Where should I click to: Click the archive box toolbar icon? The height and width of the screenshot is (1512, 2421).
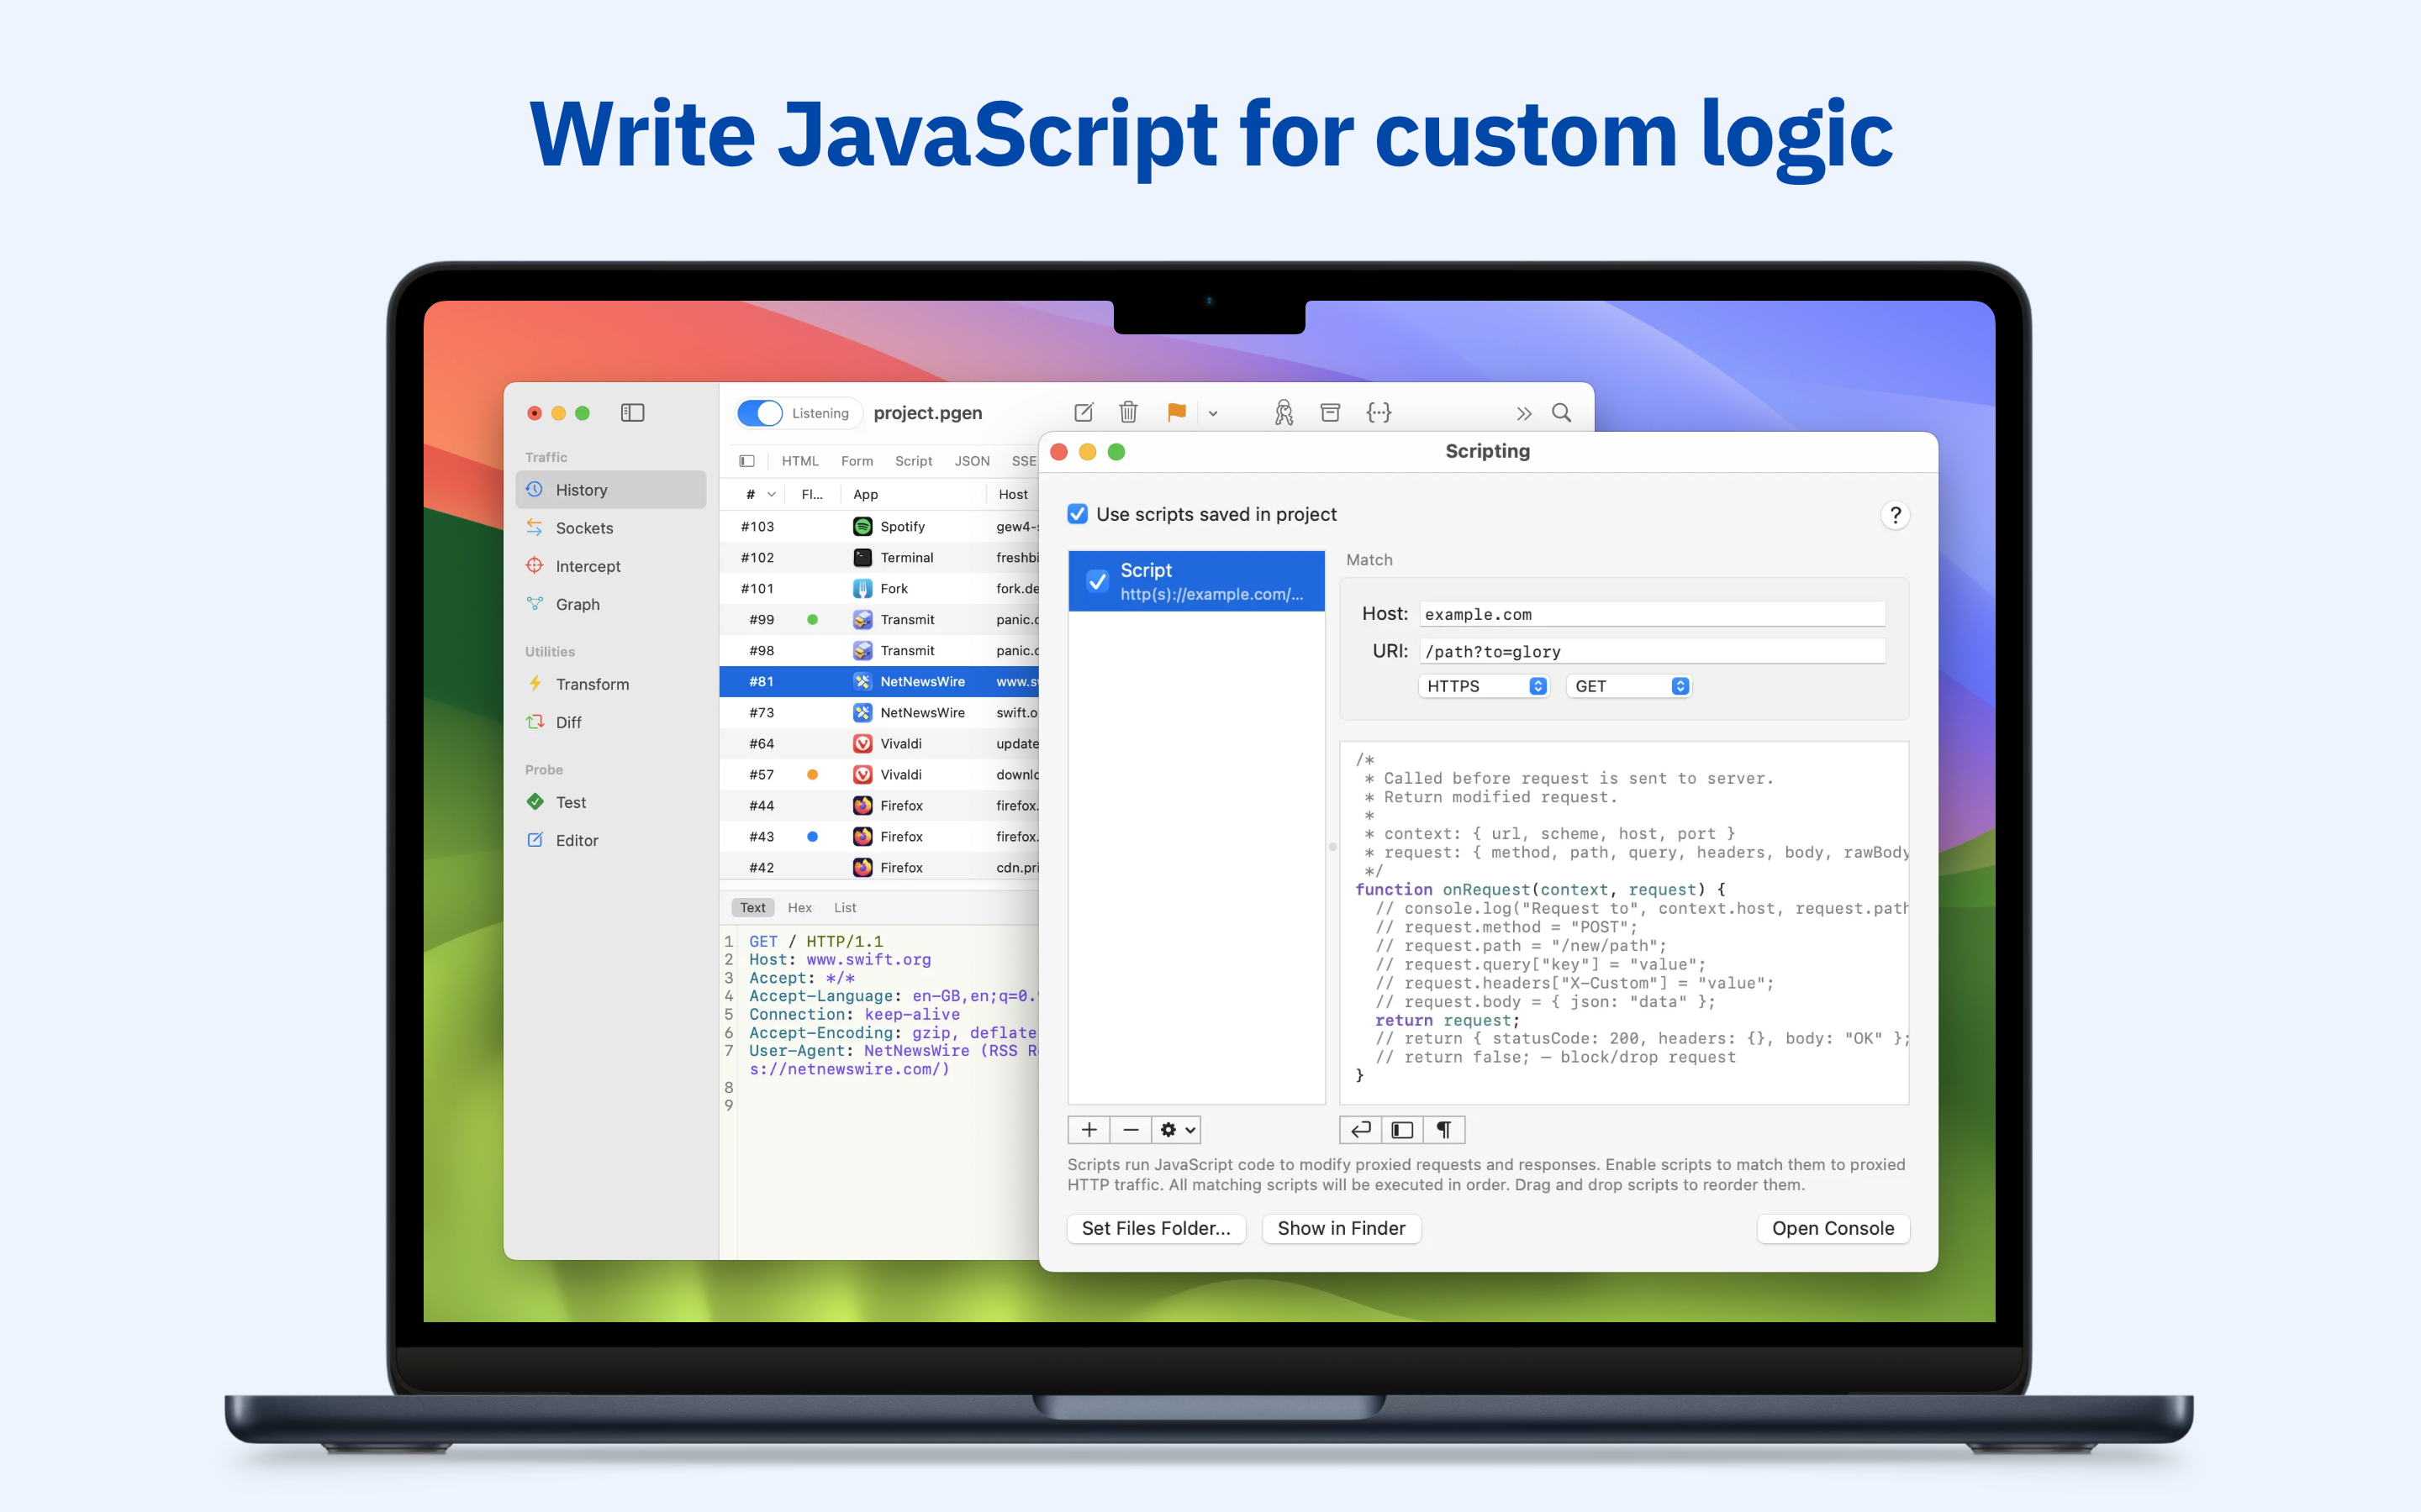1331,412
